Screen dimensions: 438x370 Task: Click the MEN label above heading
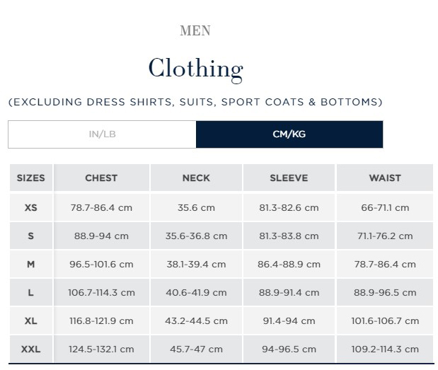click(195, 30)
